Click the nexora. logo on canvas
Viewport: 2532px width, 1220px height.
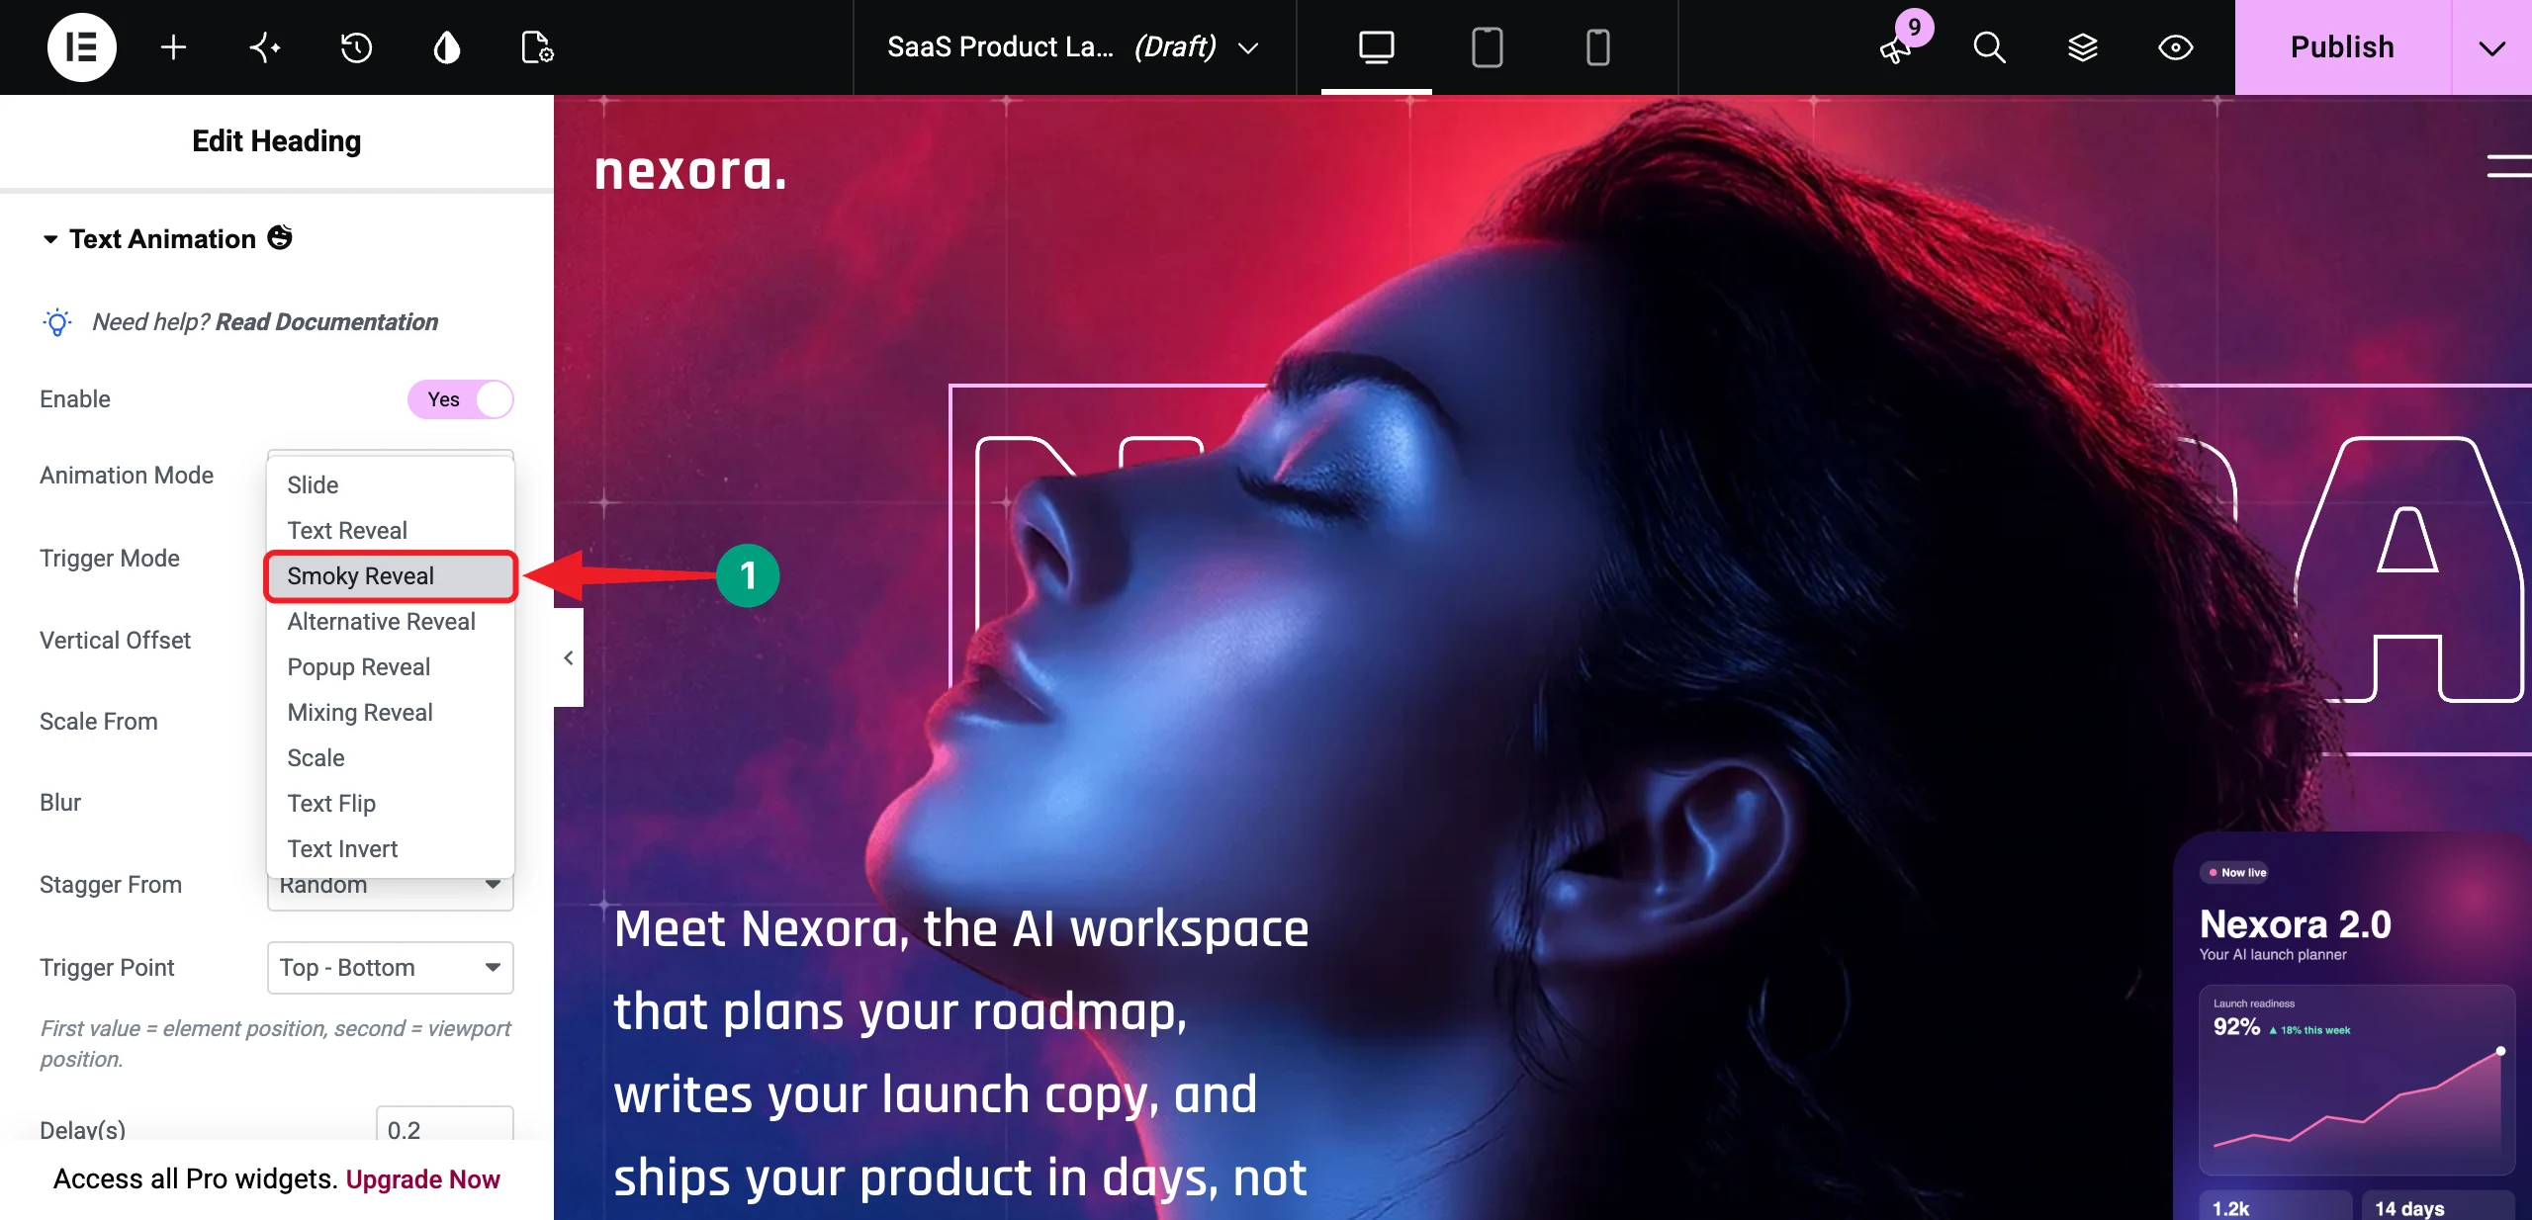[x=690, y=171]
